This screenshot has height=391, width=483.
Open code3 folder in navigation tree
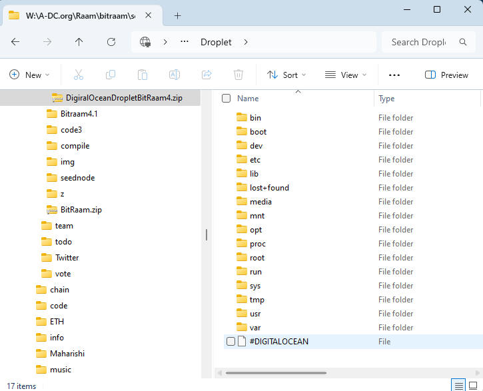tap(71, 130)
